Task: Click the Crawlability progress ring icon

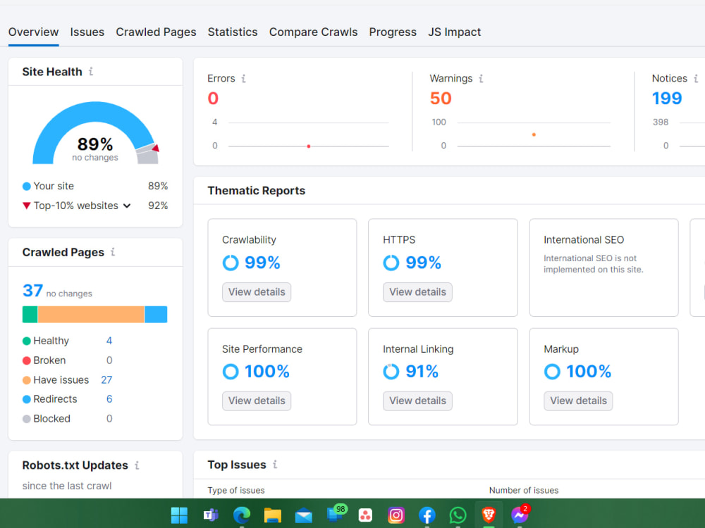Action: (231, 263)
